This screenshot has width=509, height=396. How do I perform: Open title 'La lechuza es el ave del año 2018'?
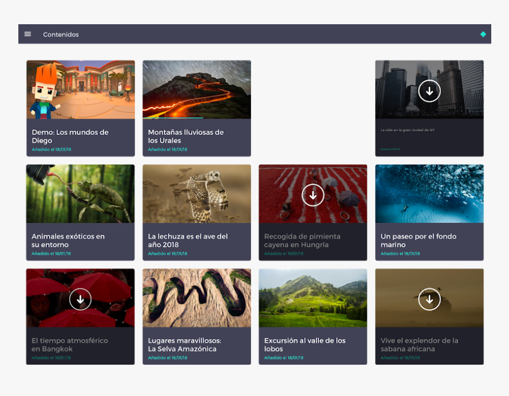pyautogui.click(x=188, y=241)
